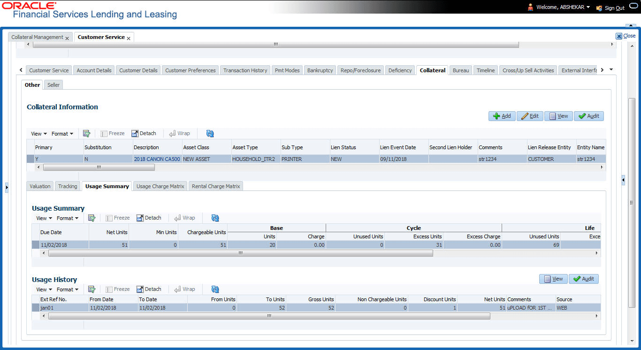Expand the left side panel arrow
641x350 pixels.
(7, 188)
